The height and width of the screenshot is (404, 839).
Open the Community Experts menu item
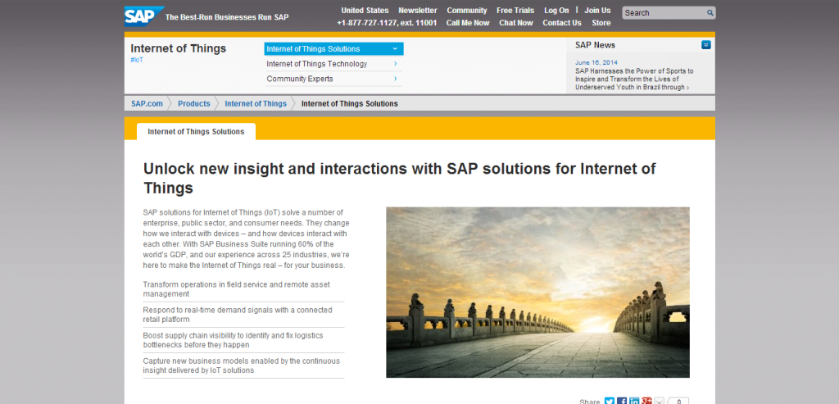pyautogui.click(x=300, y=79)
